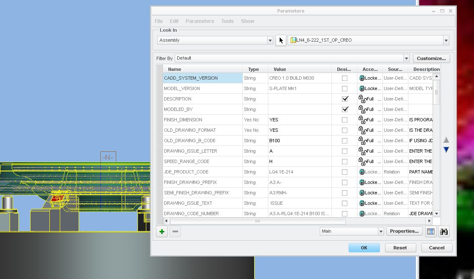The image size is (474, 279).
Task: Toggle Designate checkbox for DRAWING_ISSUE_LETTER
Action: pos(344,151)
